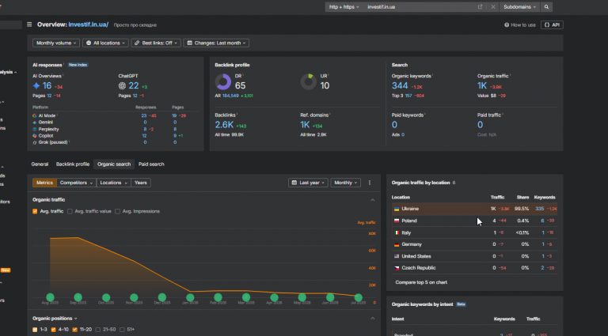This screenshot has height=336, width=608.
Task: Open the Subdomains mode dropdown
Action: tap(519, 7)
